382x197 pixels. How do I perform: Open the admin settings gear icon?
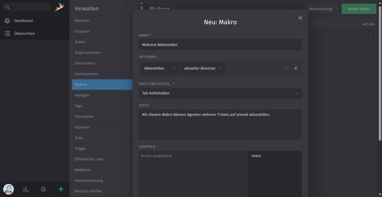(43, 189)
